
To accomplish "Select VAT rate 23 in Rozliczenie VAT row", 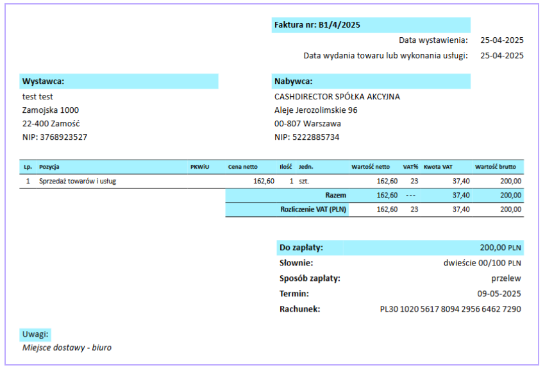I will pyautogui.click(x=414, y=210).
